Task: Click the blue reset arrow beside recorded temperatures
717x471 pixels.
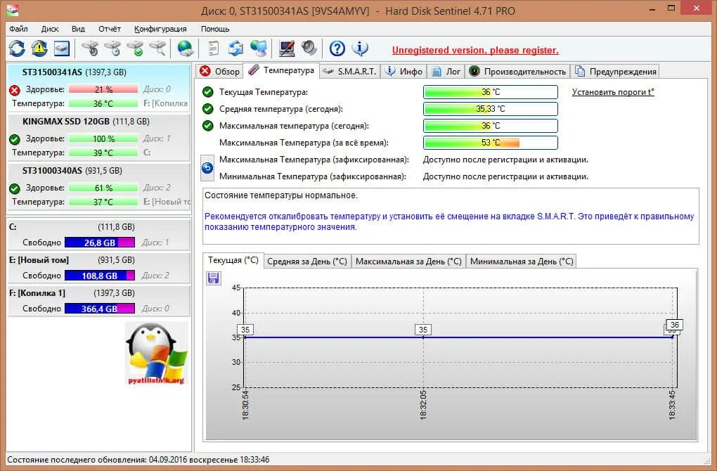Action: pos(207,168)
